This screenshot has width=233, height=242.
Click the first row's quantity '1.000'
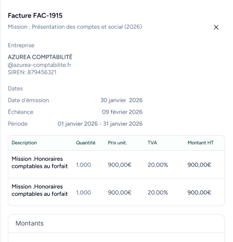tap(84, 165)
